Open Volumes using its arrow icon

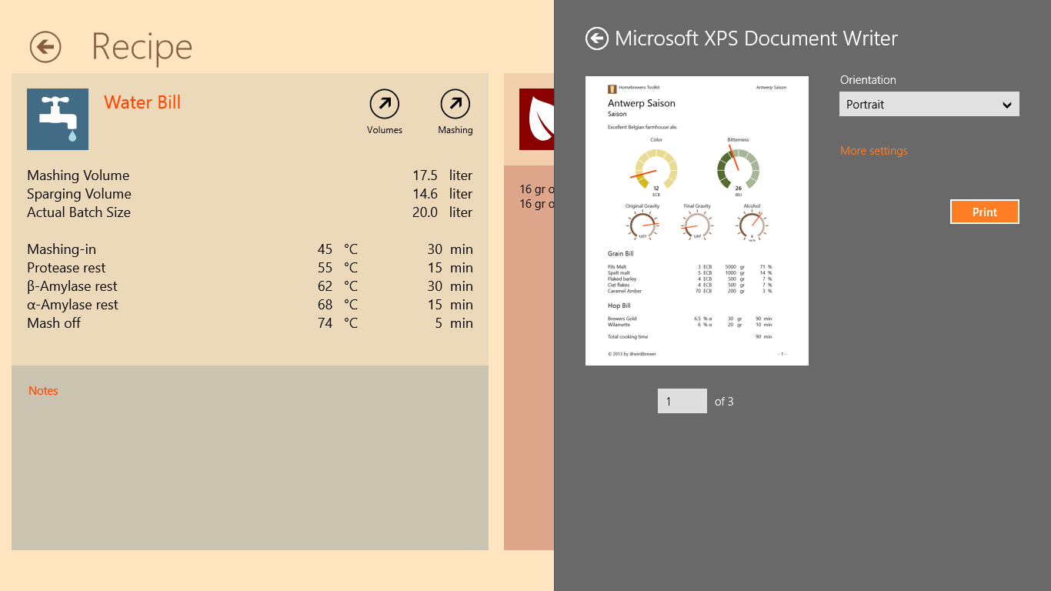tap(385, 104)
